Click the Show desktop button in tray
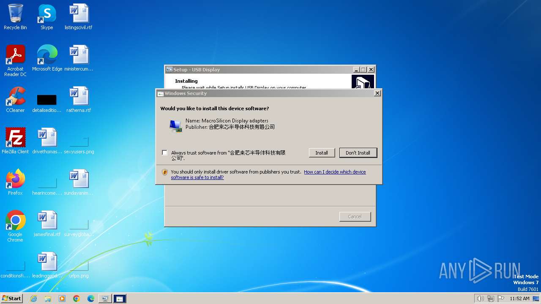 [x=536, y=299]
